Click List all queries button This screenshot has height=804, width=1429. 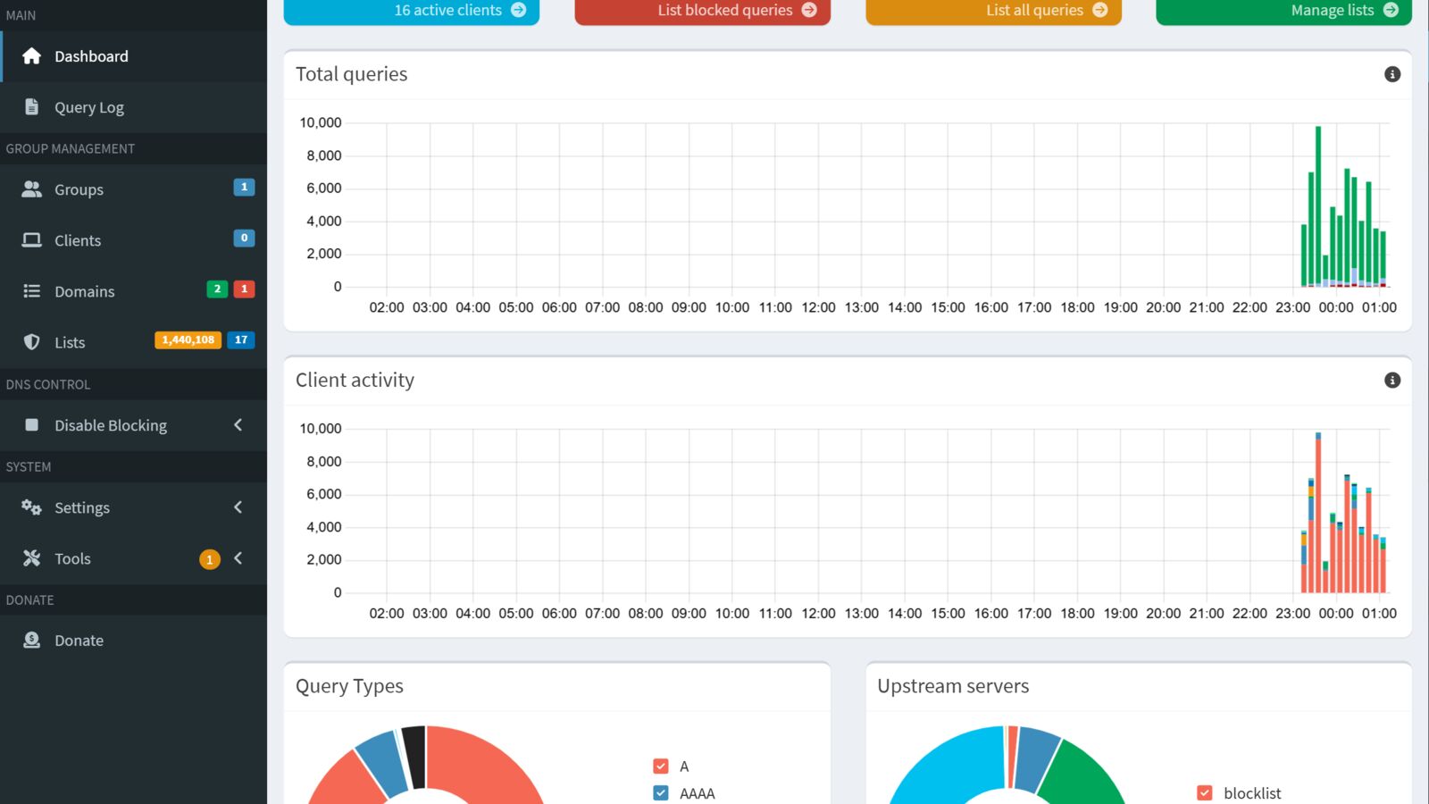point(993,11)
